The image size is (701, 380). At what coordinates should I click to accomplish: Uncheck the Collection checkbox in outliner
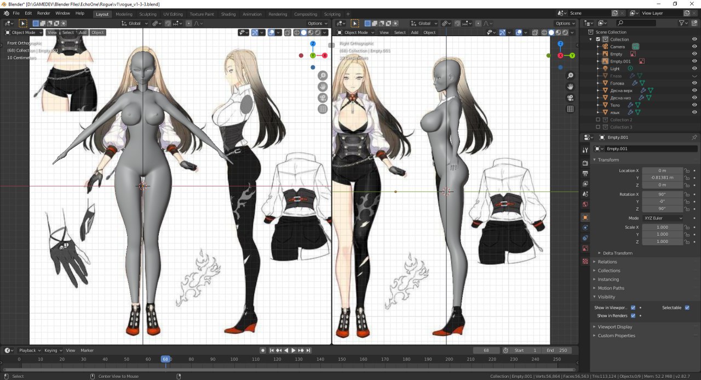(x=598, y=39)
